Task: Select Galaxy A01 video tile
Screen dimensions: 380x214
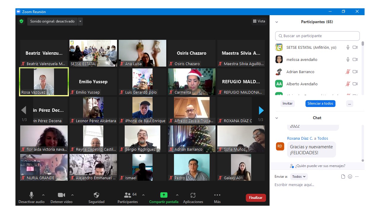Action: tap(241, 167)
